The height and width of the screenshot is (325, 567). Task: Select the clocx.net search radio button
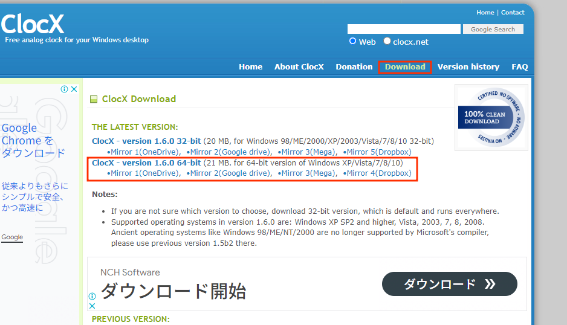point(387,41)
